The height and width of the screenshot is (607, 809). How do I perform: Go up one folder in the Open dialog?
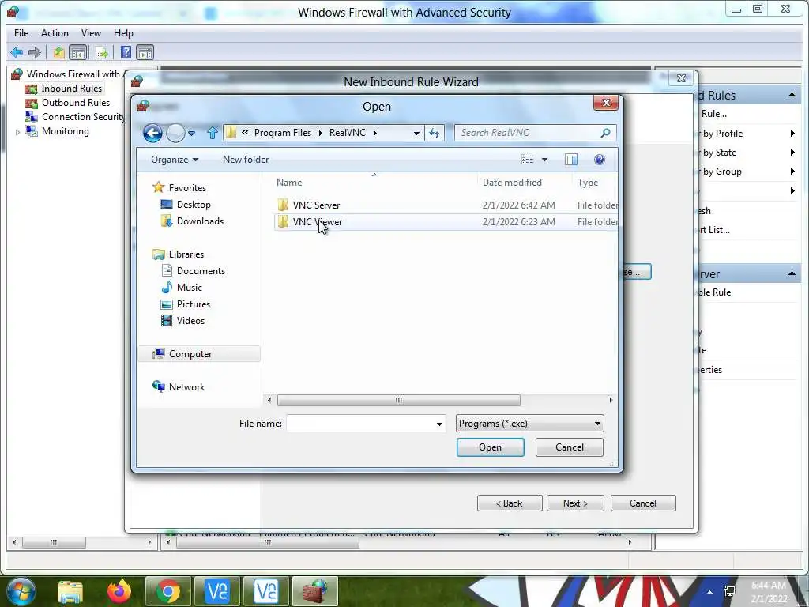[x=212, y=133]
